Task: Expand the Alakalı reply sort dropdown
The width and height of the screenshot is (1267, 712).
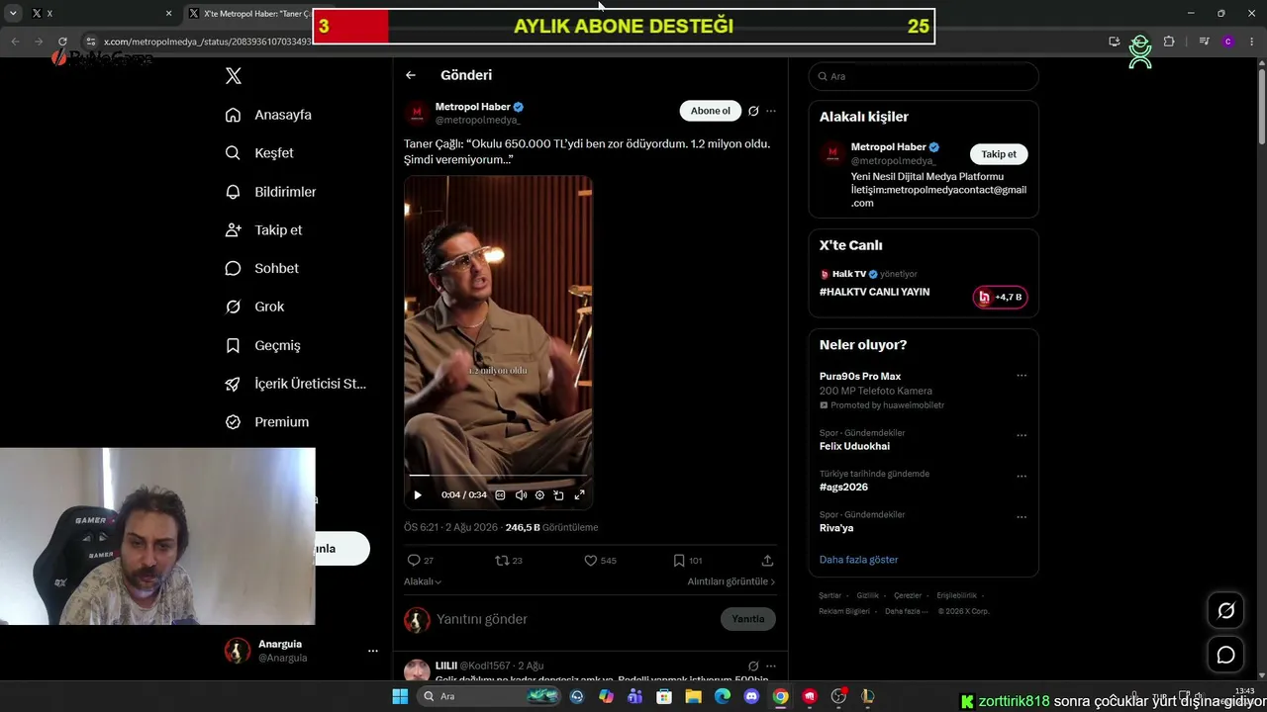Action: (x=423, y=581)
